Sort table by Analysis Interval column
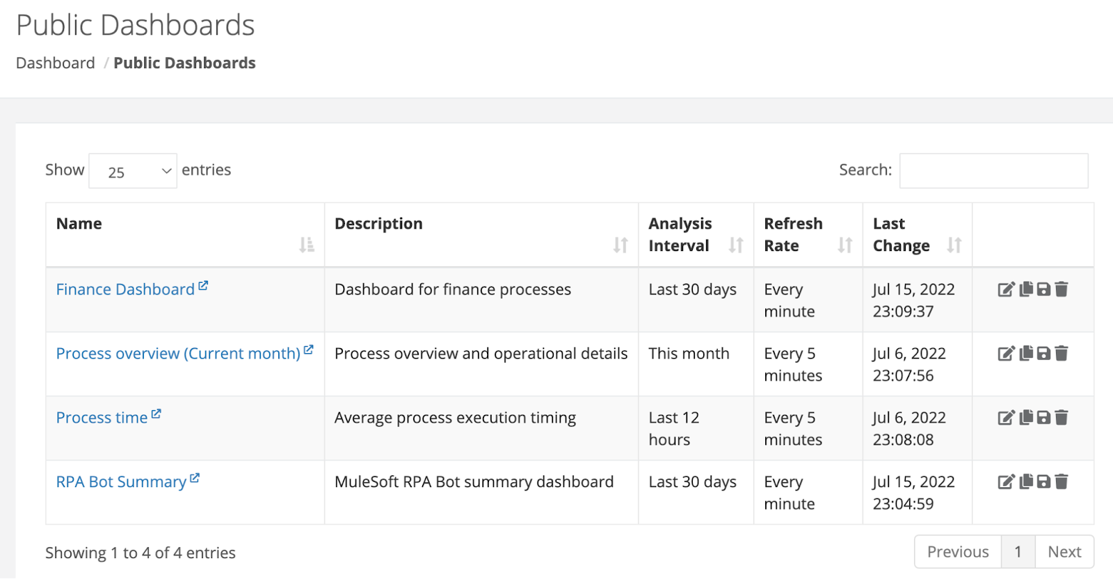The width and height of the screenshot is (1113, 579). (x=736, y=245)
